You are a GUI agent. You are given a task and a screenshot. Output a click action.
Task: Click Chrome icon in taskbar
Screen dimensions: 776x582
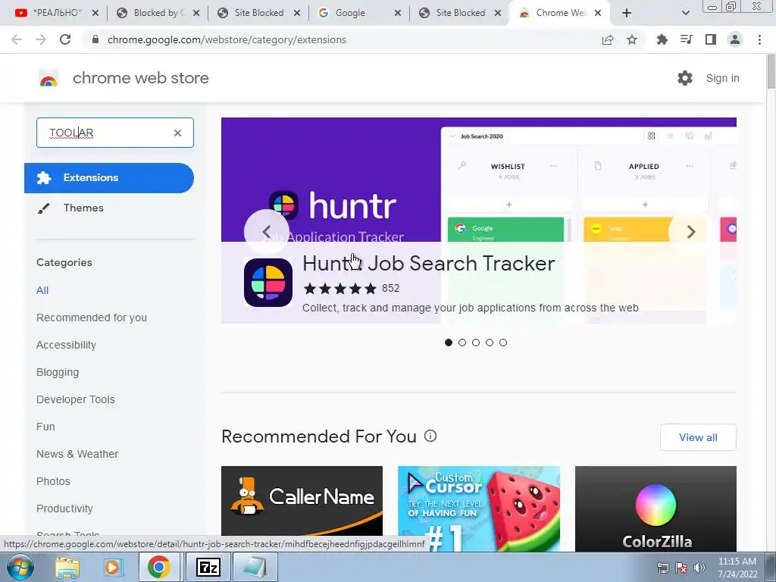pyautogui.click(x=158, y=567)
